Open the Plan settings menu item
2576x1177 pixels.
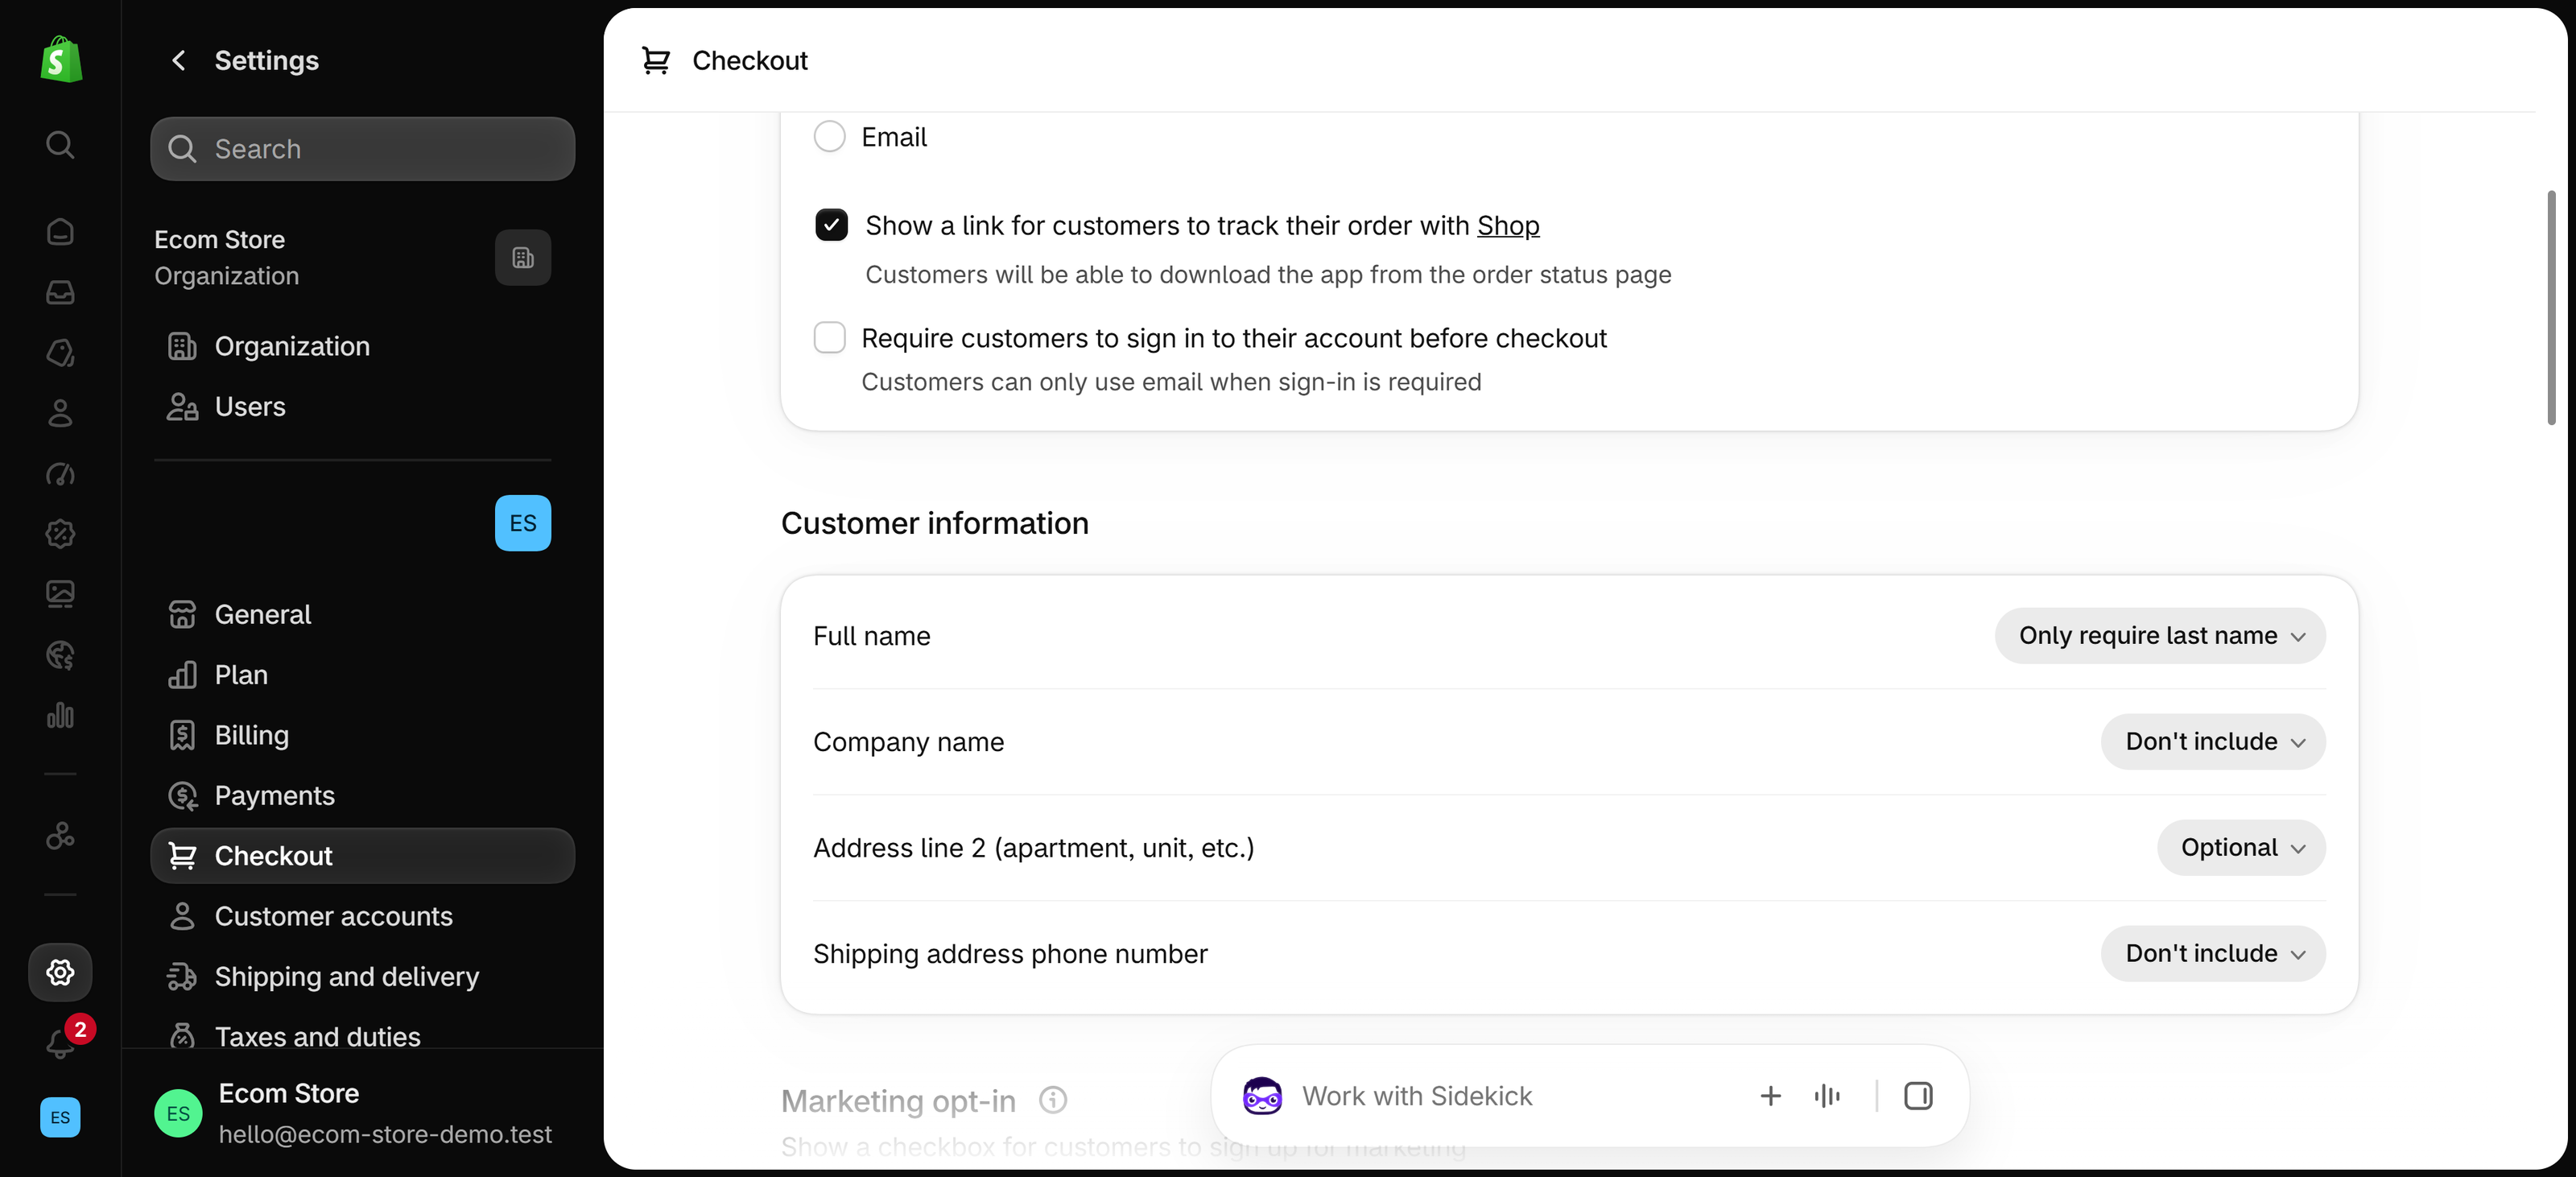362,675
